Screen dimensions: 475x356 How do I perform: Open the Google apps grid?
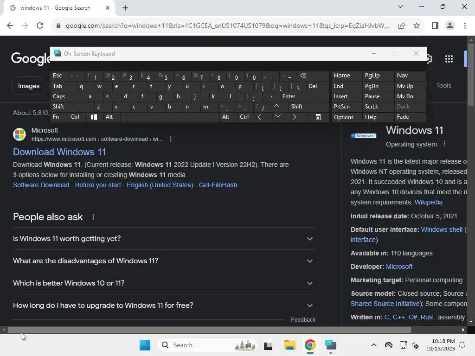click(449, 59)
